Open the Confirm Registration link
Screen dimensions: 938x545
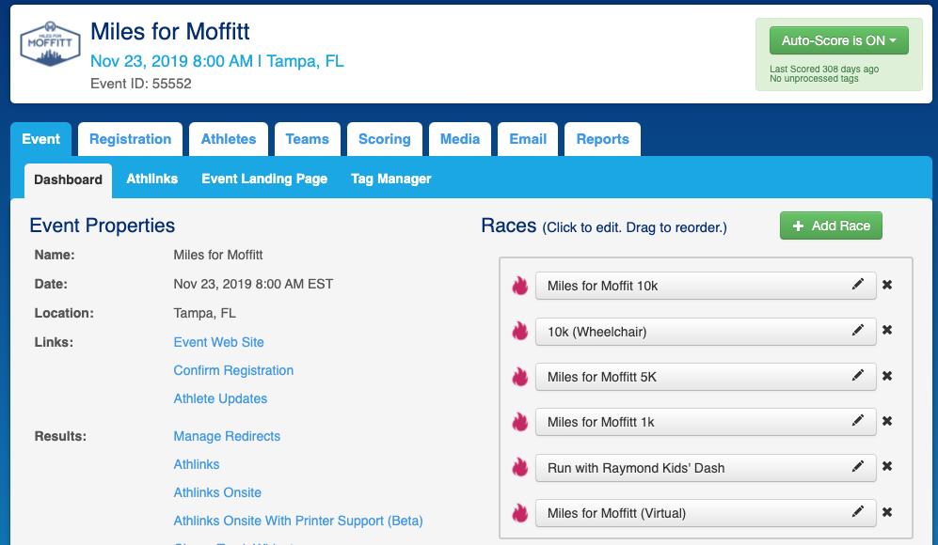click(x=233, y=370)
